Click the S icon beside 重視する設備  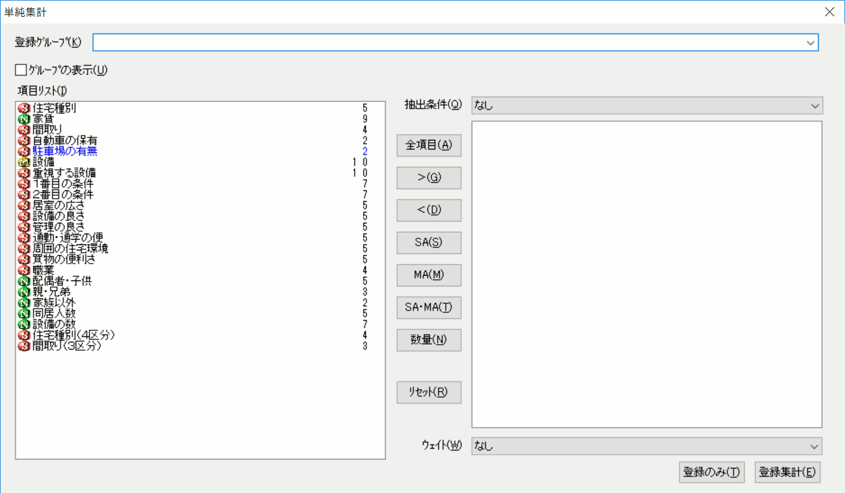coord(24,173)
